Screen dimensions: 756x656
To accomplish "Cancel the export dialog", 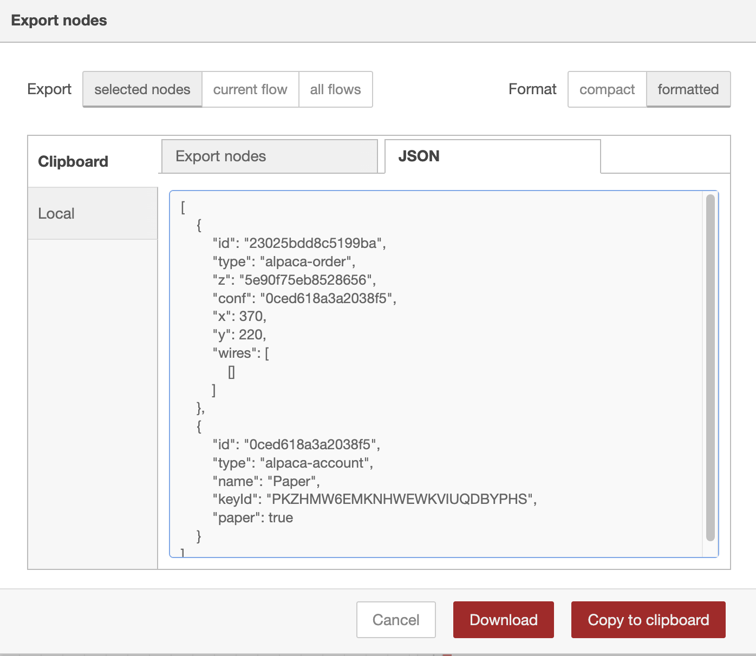I will [x=396, y=620].
